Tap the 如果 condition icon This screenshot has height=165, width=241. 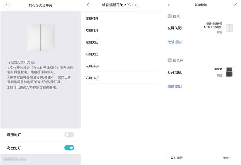169,17
